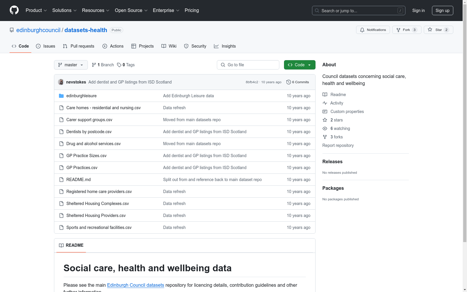Open the master branch selector dropdown

click(x=71, y=65)
